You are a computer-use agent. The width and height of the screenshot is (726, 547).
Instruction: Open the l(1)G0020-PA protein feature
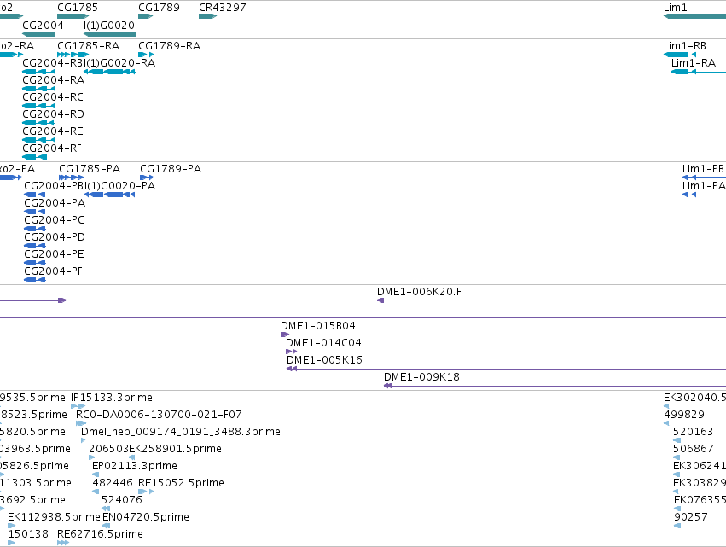point(110,195)
